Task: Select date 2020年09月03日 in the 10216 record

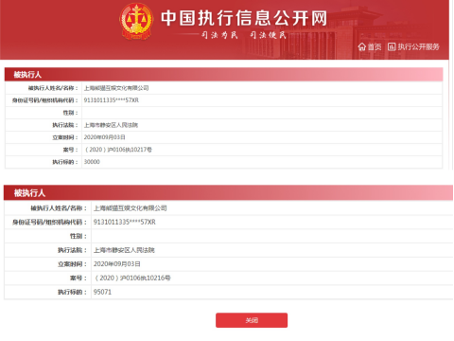Action: (x=117, y=264)
